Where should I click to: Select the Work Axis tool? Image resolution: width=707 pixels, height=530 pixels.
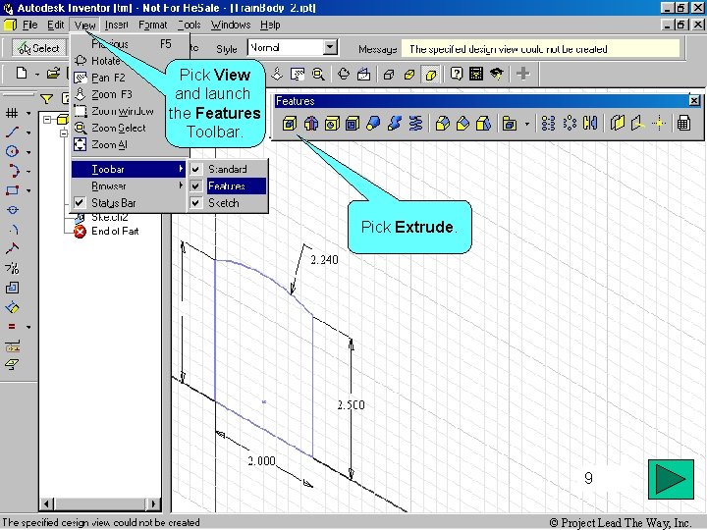click(638, 123)
